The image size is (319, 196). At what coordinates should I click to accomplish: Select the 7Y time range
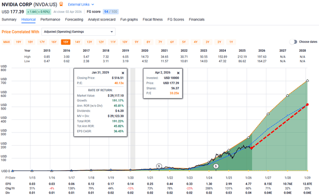160,42
